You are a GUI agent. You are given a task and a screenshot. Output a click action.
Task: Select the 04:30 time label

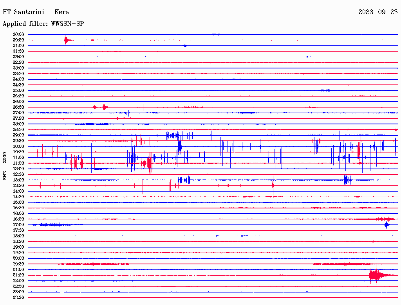(18, 85)
